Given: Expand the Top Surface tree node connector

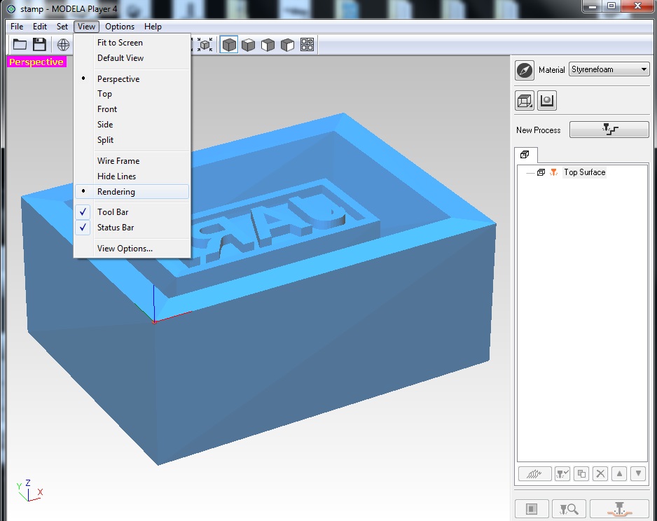Looking at the screenshot, I should pos(530,172).
